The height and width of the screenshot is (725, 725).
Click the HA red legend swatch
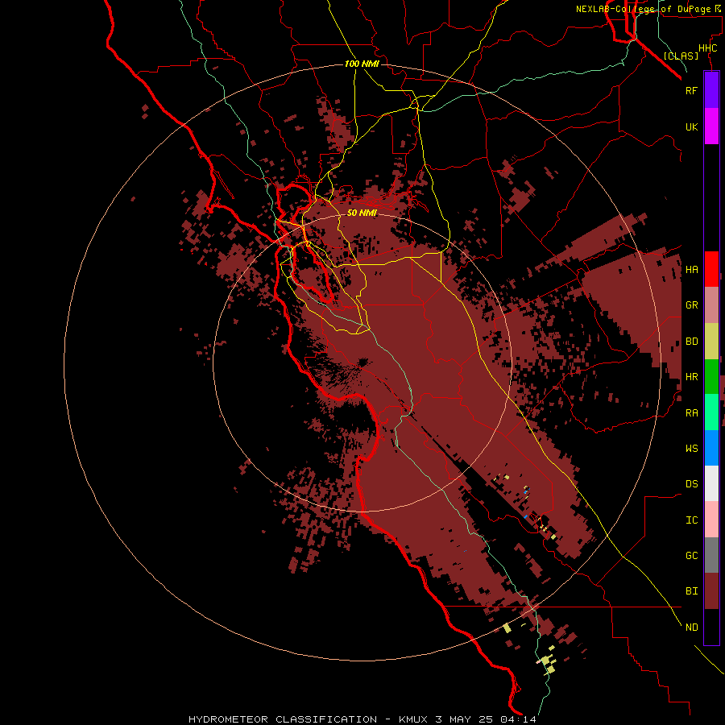711,269
